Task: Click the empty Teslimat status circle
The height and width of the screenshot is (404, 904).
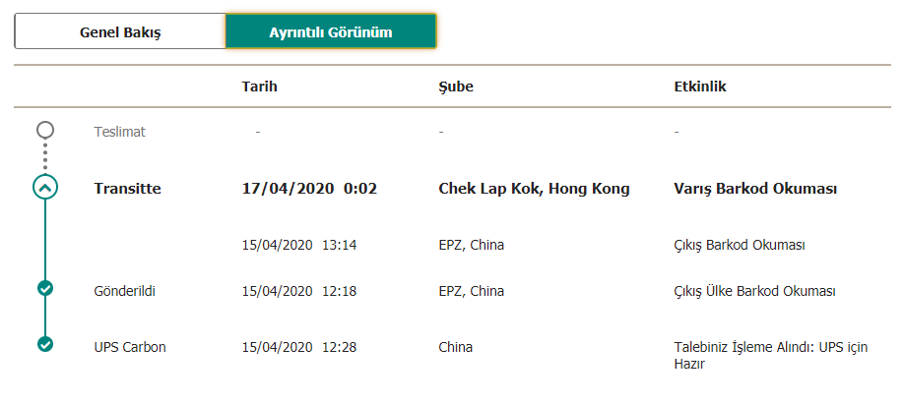Action: click(45, 130)
